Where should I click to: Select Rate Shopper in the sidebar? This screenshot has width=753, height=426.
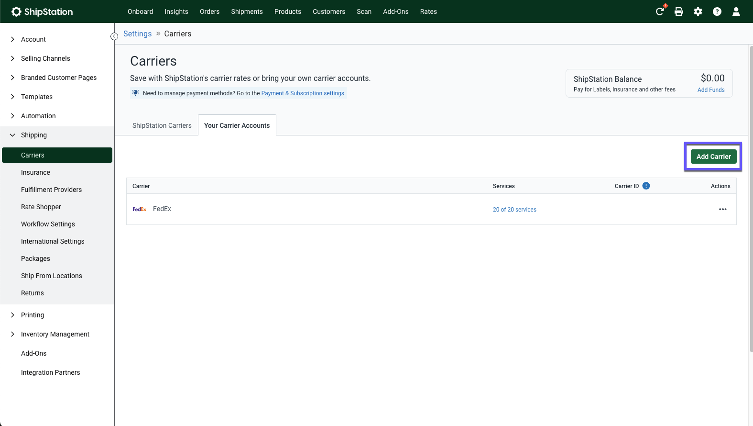tap(41, 207)
